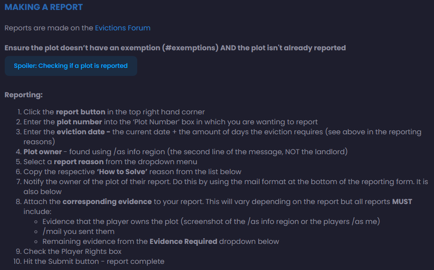This screenshot has height=270, width=434.
Task: Click the text 'Reports are made on the'
Action: [49, 28]
